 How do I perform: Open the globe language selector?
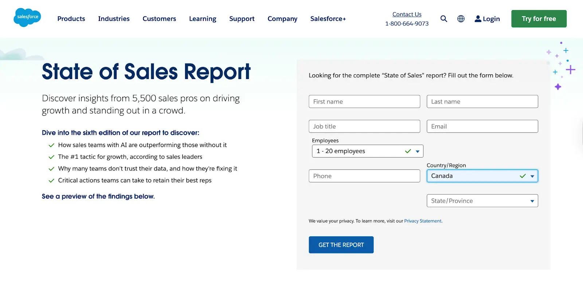tap(461, 19)
